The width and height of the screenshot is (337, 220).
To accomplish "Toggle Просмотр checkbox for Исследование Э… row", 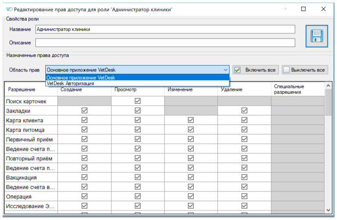I will coord(137,206).
